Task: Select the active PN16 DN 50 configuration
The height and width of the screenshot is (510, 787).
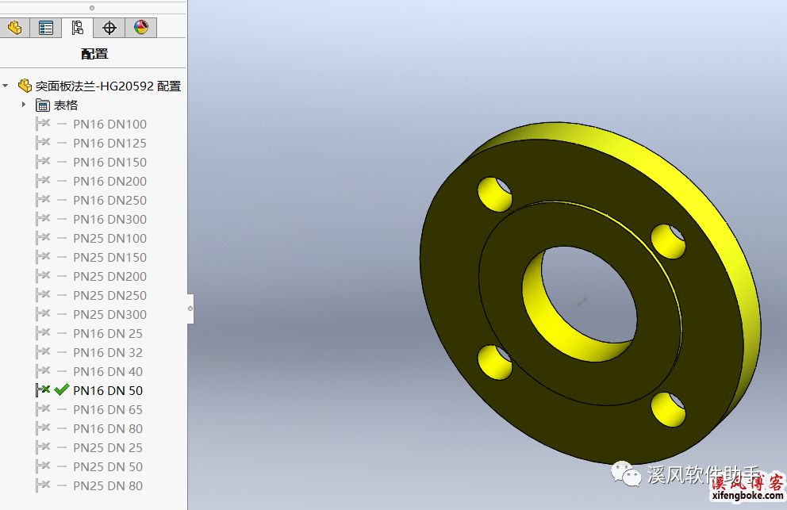Action: pos(108,390)
